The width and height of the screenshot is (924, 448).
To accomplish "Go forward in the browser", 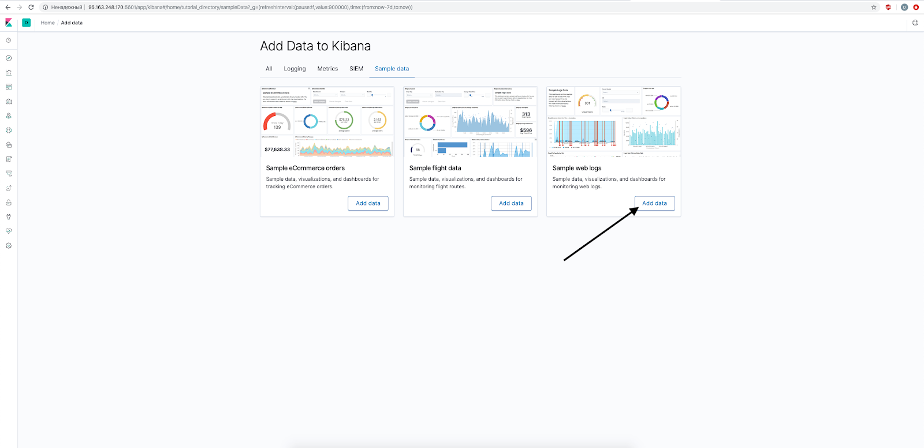I will click(x=19, y=8).
